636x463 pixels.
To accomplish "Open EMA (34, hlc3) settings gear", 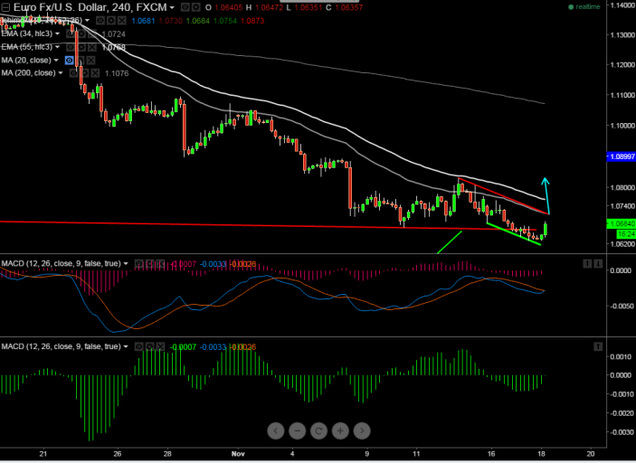I will pyautogui.click(x=81, y=33).
